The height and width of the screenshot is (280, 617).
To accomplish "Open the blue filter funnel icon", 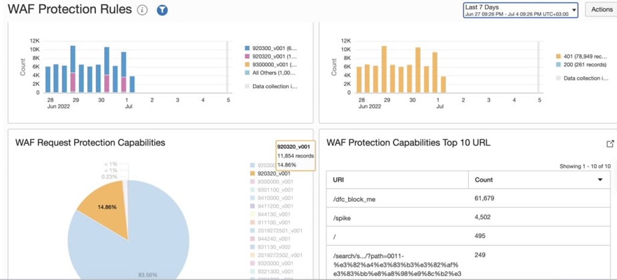I will tap(162, 11).
